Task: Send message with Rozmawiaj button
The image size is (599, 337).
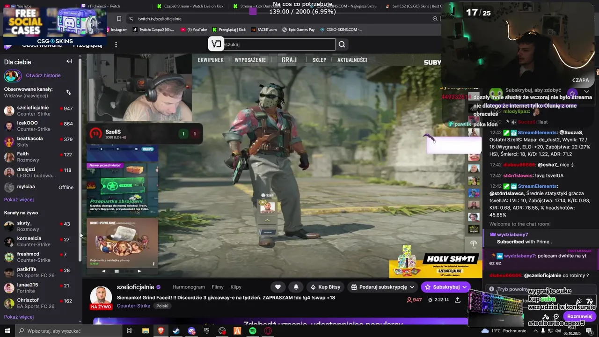Action: pyautogui.click(x=580, y=316)
